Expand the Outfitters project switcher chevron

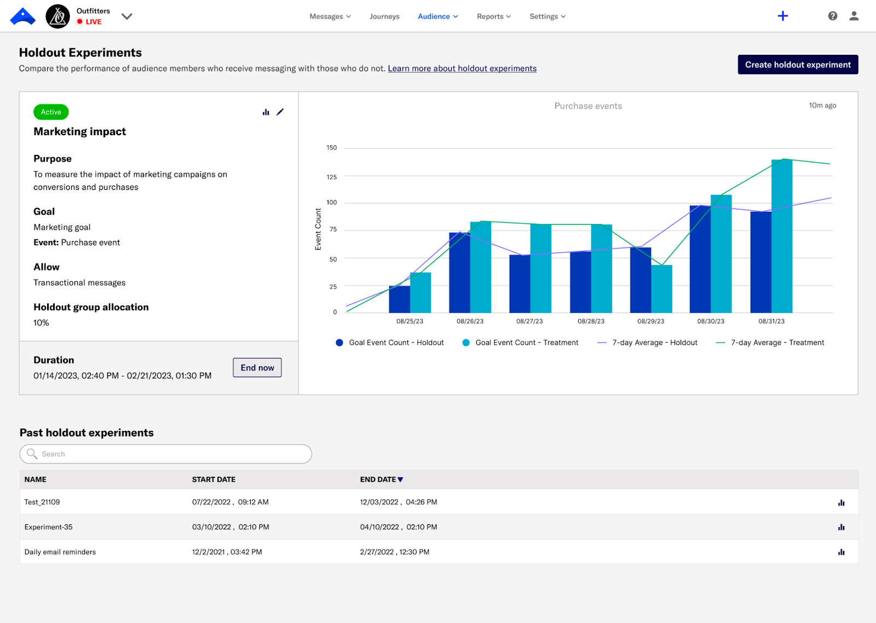pos(127,16)
